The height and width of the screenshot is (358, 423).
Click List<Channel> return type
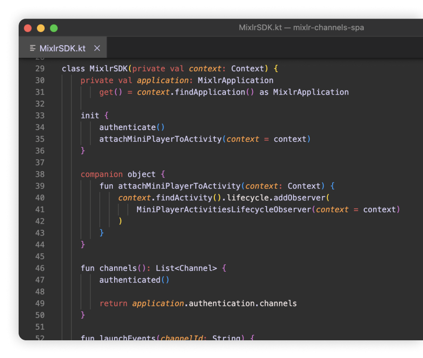click(x=186, y=268)
